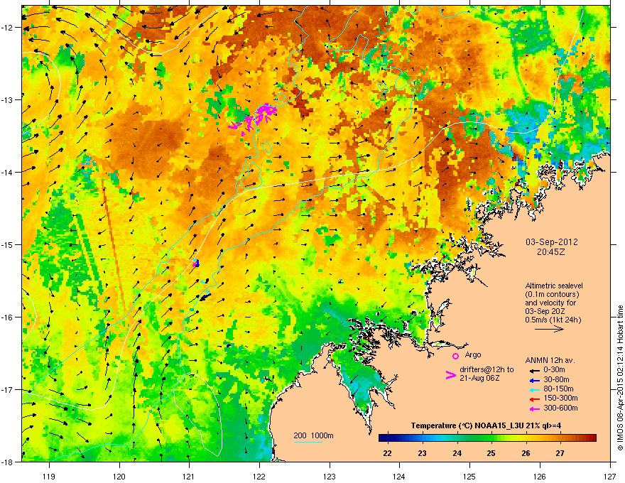This screenshot has height=483, width=625.
Task: Click colorbar tick label '25'
Action: coord(491,453)
